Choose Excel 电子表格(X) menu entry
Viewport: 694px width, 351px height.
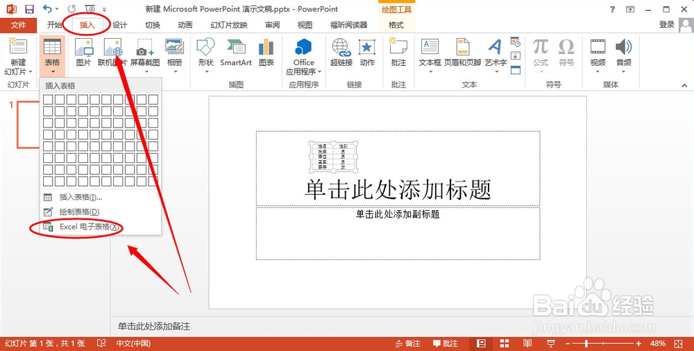coord(101,227)
